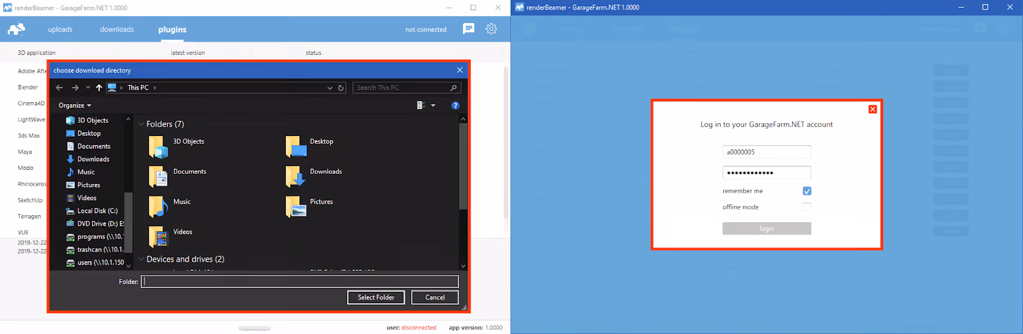Open the view options dropdown arrow
This screenshot has width=1023, height=334.
(433, 105)
